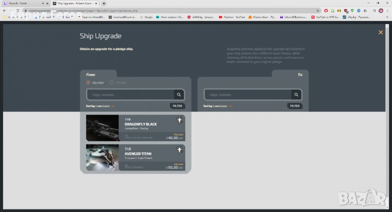
Task: Click the search magnifier in the From panel
Action: pos(179,95)
